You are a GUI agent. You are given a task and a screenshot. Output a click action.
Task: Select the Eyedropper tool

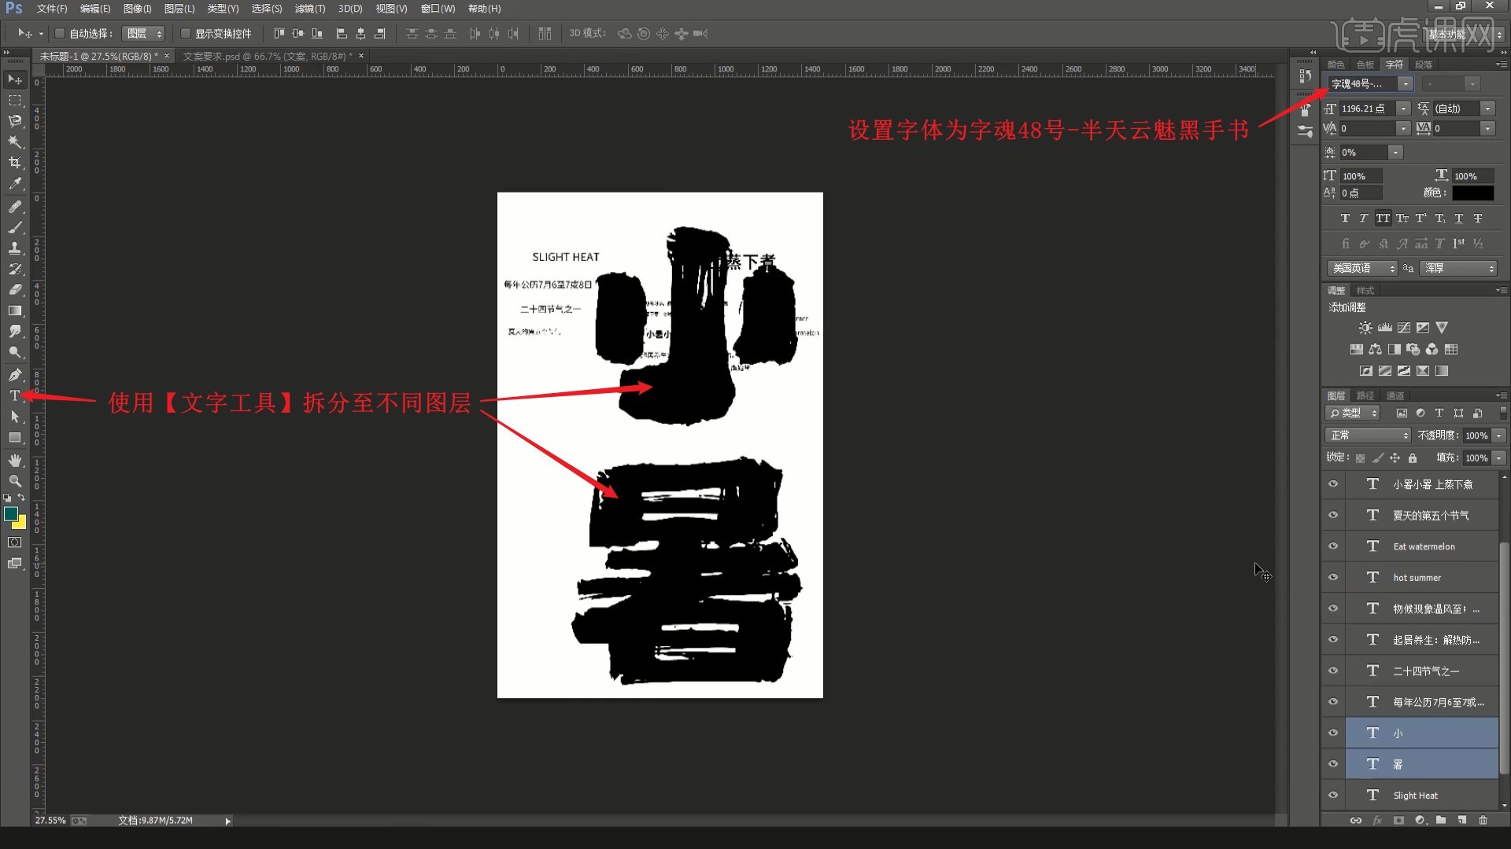pos(15,184)
